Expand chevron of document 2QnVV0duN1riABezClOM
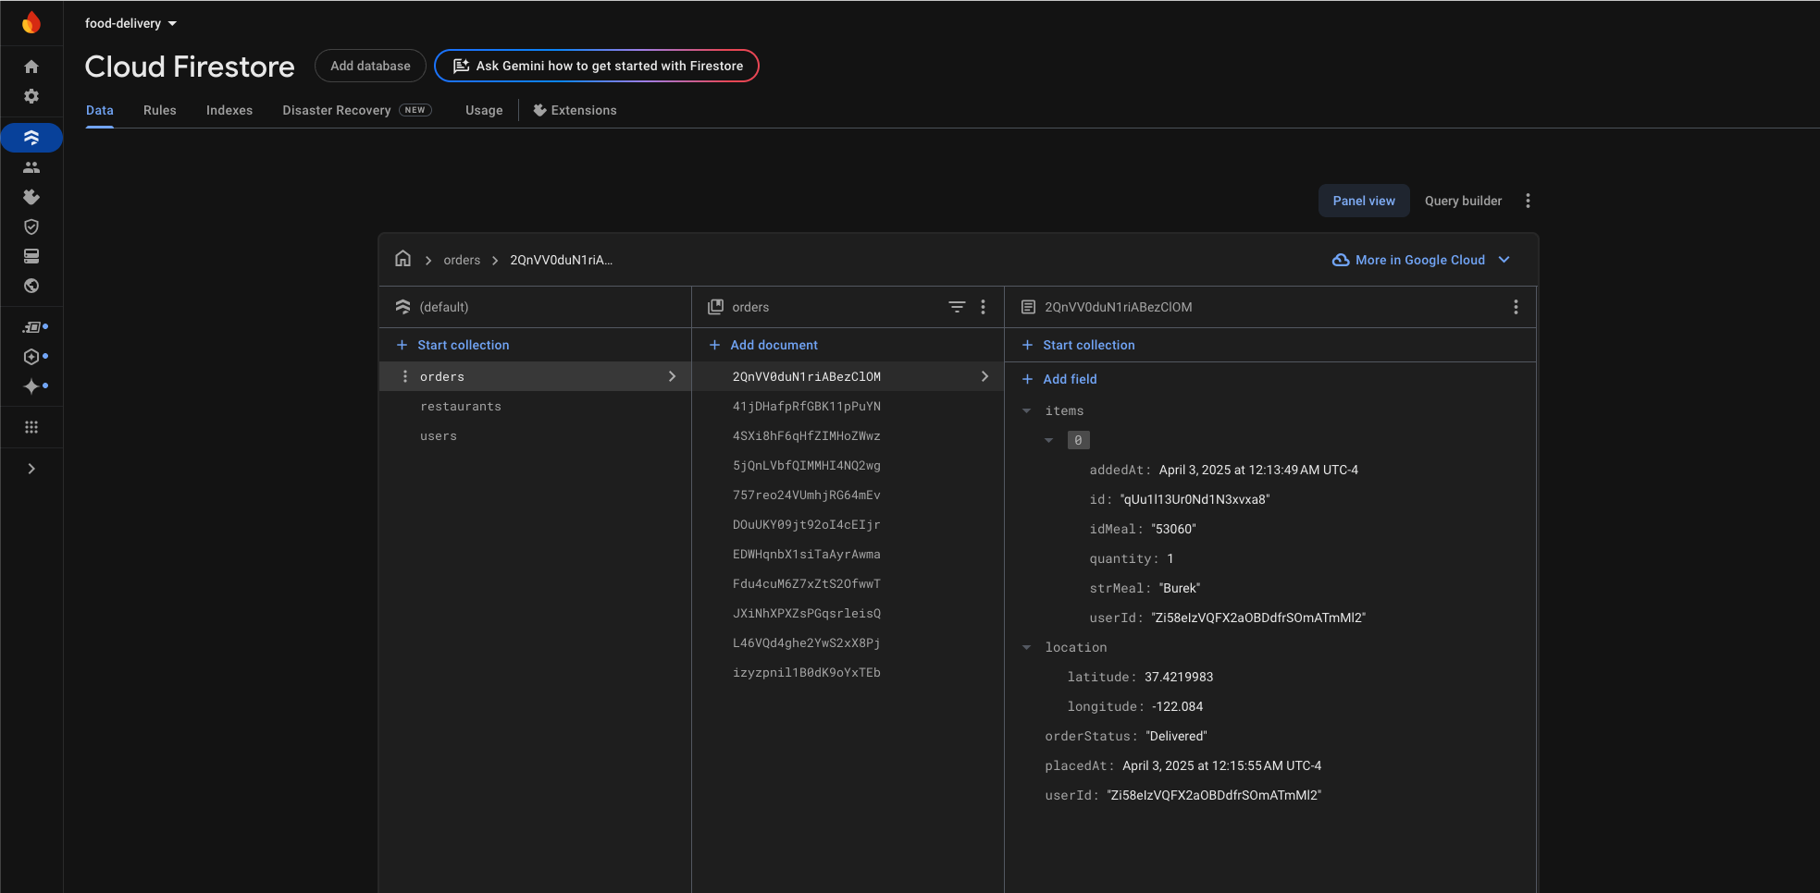Screen dimensions: 1820x893 tap(984, 376)
